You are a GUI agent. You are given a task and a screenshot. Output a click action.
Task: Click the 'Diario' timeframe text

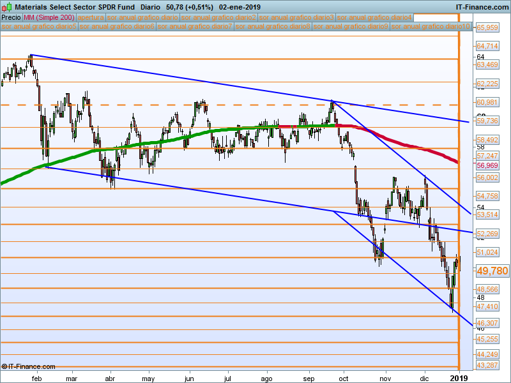[x=150, y=7]
